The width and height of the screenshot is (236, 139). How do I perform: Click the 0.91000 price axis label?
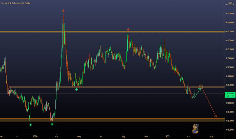(x=230, y=49)
